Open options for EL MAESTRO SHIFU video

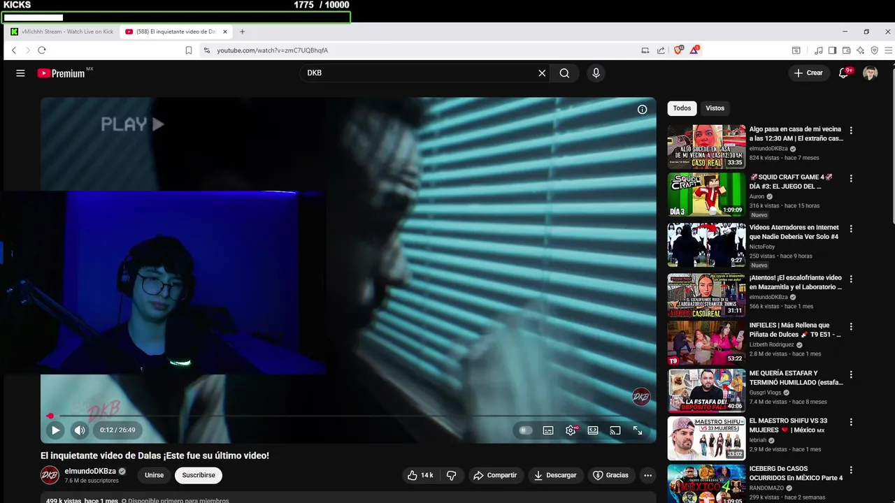click(x=851, y=423)
